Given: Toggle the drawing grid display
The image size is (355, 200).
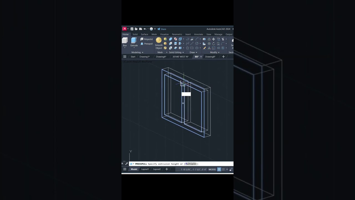Looking at the screenshot, I should (219, 169).
